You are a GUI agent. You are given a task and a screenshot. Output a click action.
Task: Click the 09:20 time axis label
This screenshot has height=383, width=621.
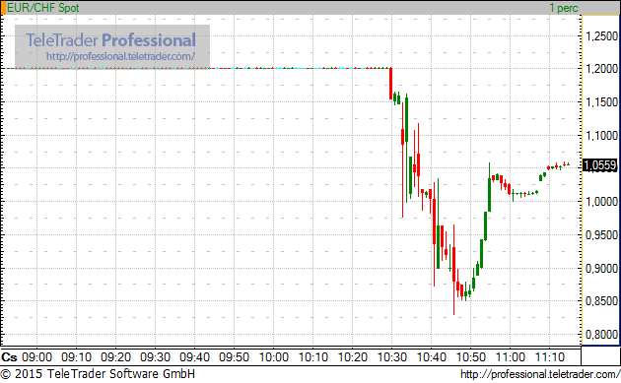coord(115,357)
